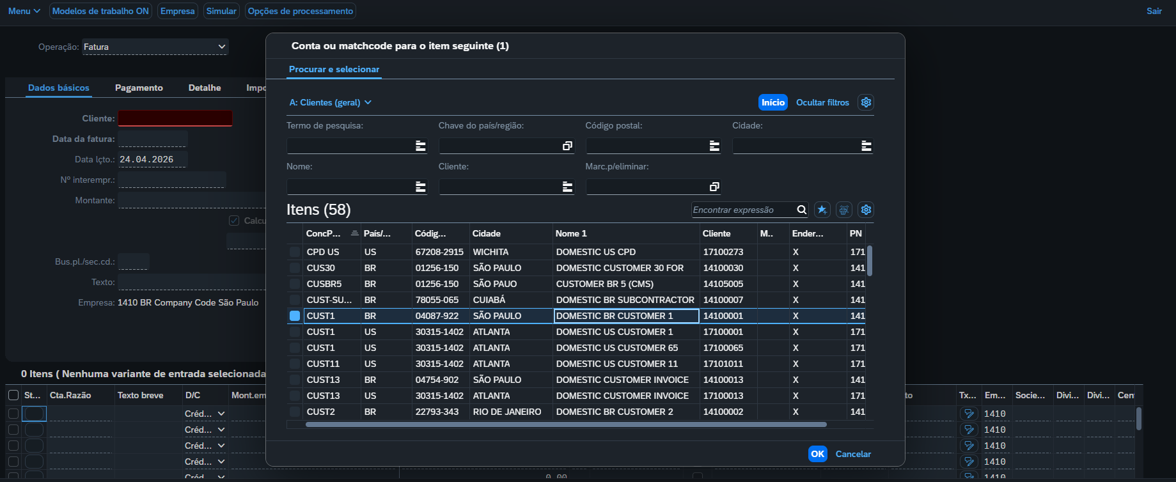Select the CPD US row checkbox
The width and height of the screenshot is (1176, 482).
[295, 252]
